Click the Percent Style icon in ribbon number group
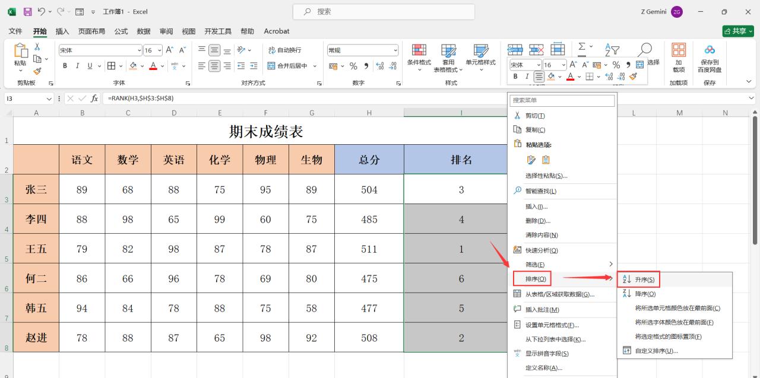The width and height of the screenshot is (760, 378). (353, 66)
